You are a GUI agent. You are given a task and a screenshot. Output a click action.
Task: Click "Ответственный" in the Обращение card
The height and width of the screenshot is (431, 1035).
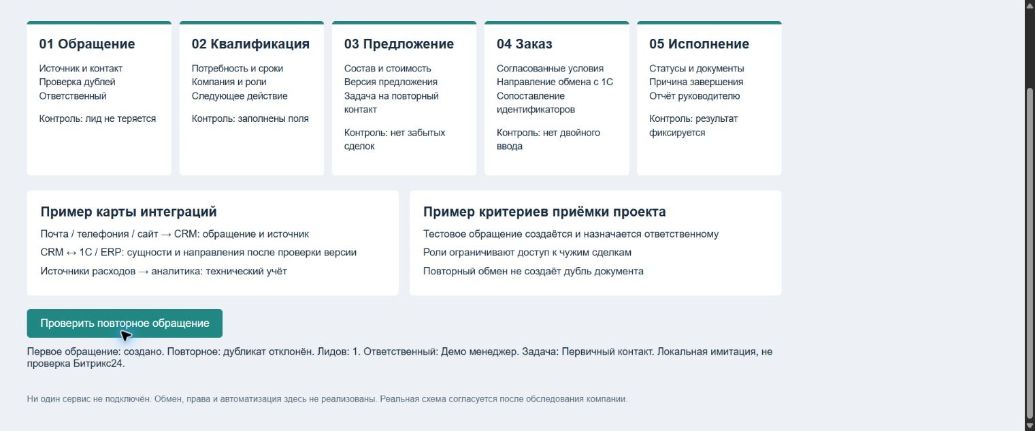point(73,96)
